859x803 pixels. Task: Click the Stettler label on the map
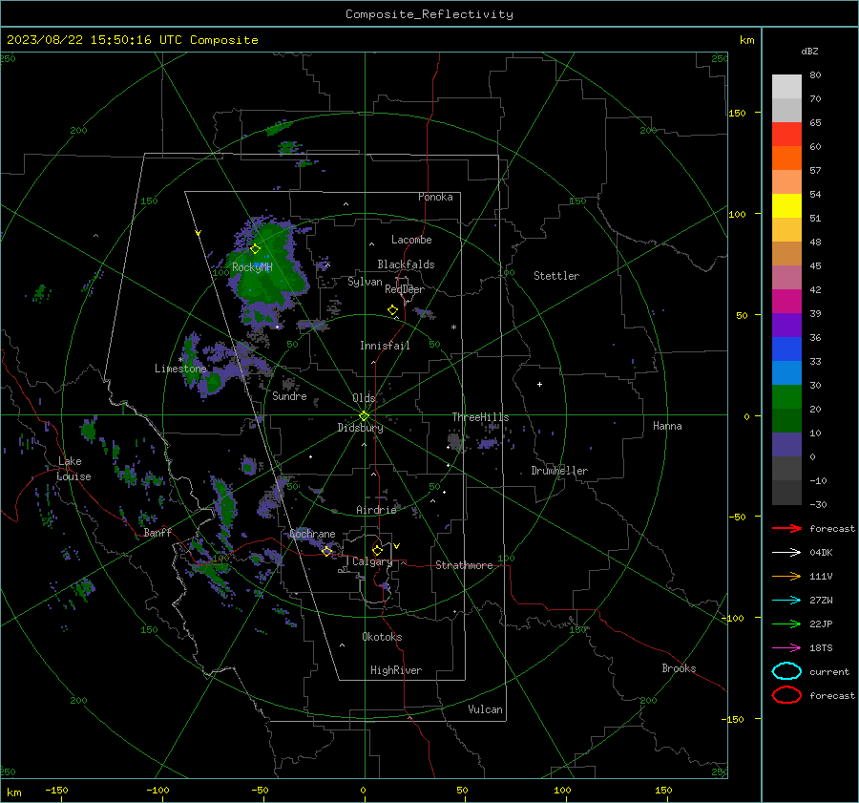click(x=556, y=276)
